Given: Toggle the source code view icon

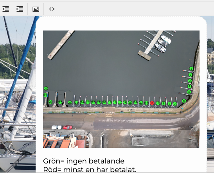Looking at the screenshot, I should point(52,9).
